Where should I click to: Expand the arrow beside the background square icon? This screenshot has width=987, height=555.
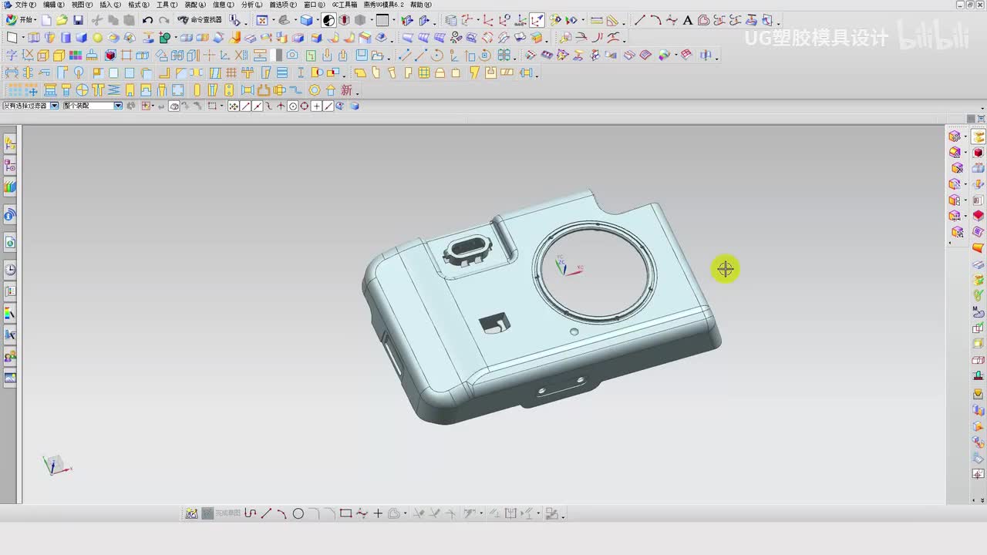coord(392,21)
